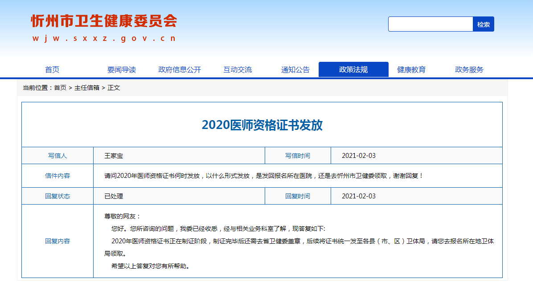Select the 互动交流 menu item

[x=238, y=69]
